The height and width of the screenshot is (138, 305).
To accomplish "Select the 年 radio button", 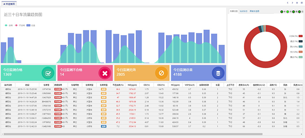I will (x=282, y=12).
